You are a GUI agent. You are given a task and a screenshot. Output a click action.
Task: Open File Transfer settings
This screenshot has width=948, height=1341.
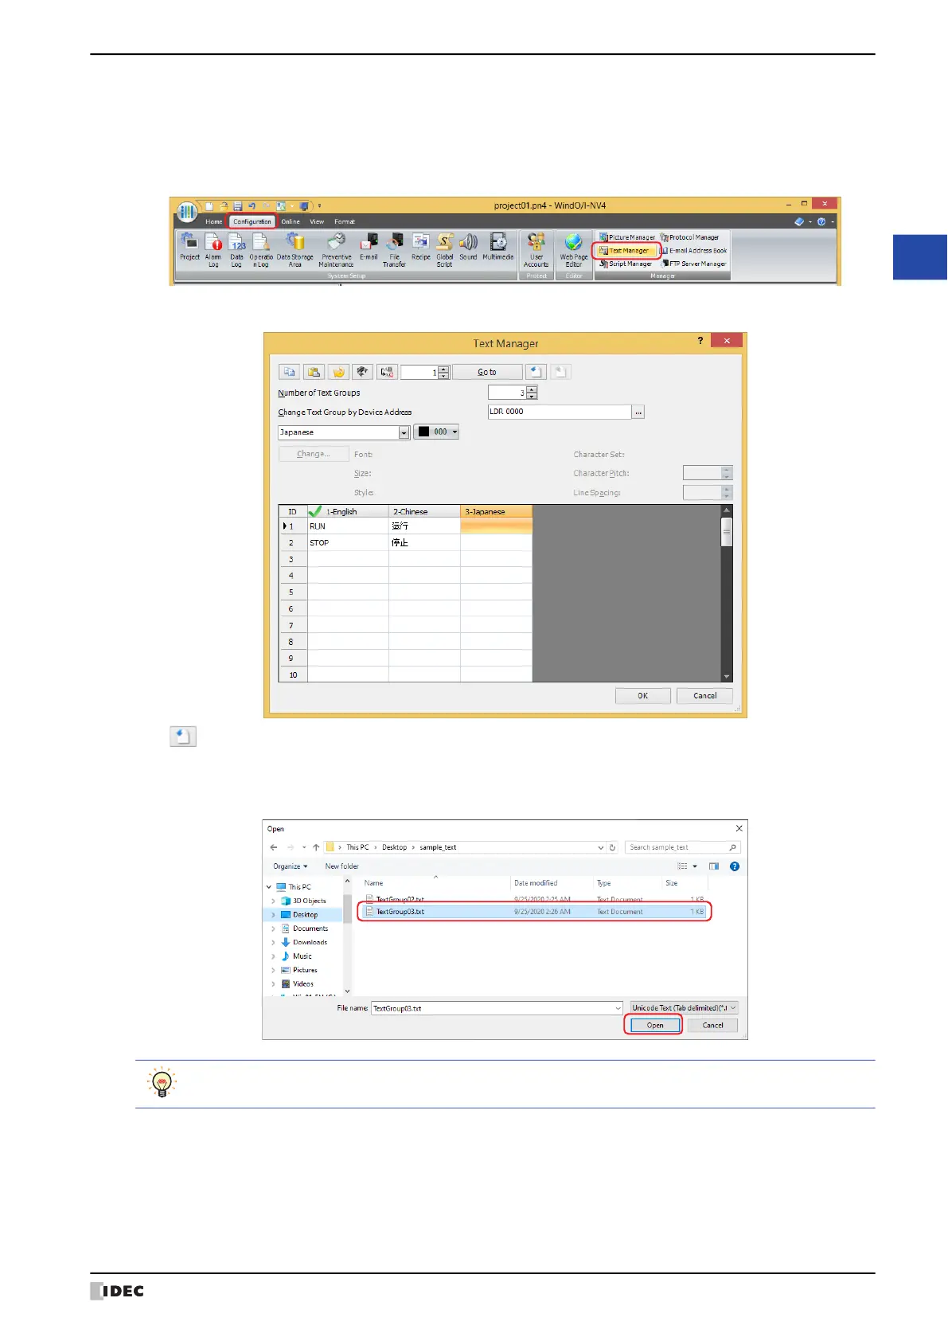(394, 250)
